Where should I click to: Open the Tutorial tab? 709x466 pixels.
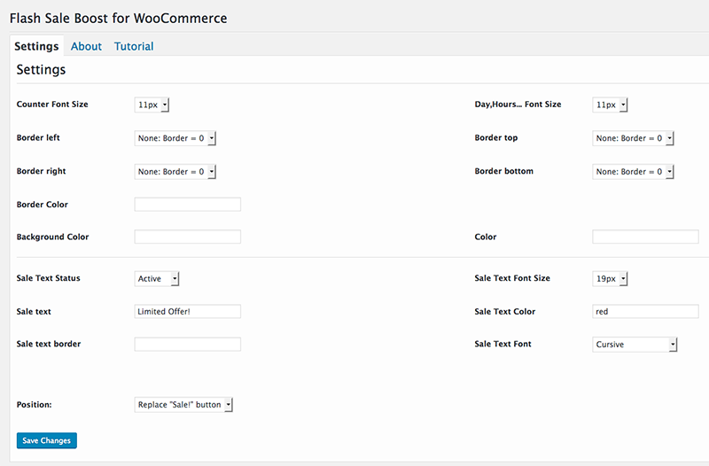point(134,46)
